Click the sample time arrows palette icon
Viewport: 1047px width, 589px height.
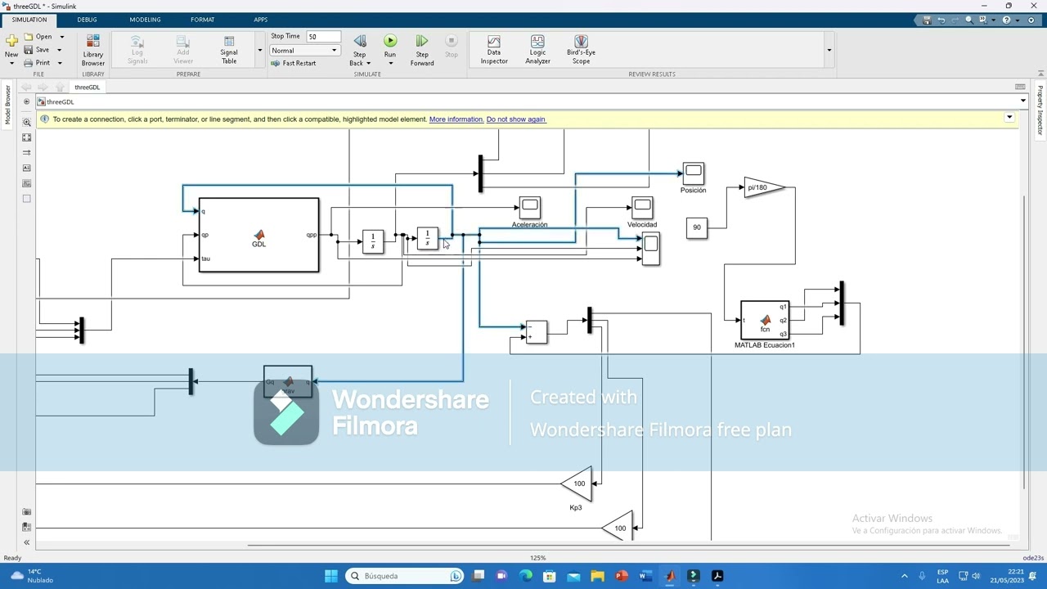[x=27, y=153]
